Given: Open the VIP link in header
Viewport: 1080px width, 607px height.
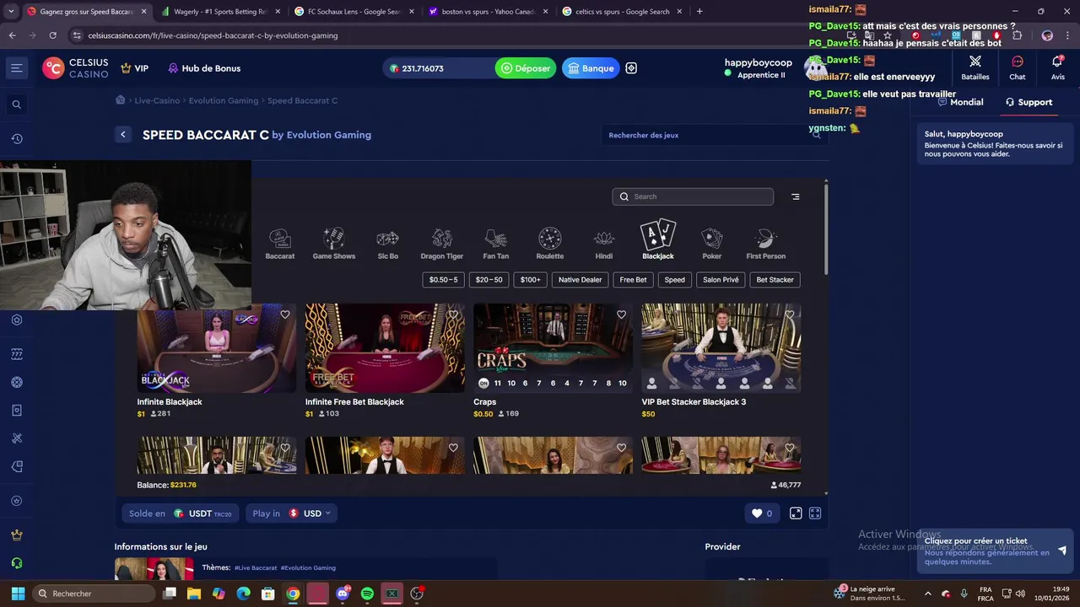Looking at the screenshot, I should (134, 68).
